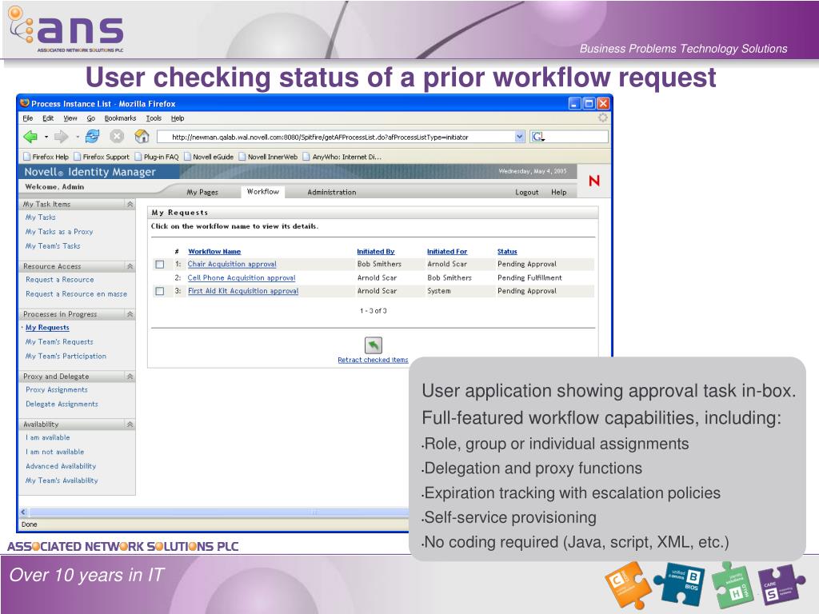Switch to the Administration tab
This screenshot has height=614, width=819.
click(332, 192)
